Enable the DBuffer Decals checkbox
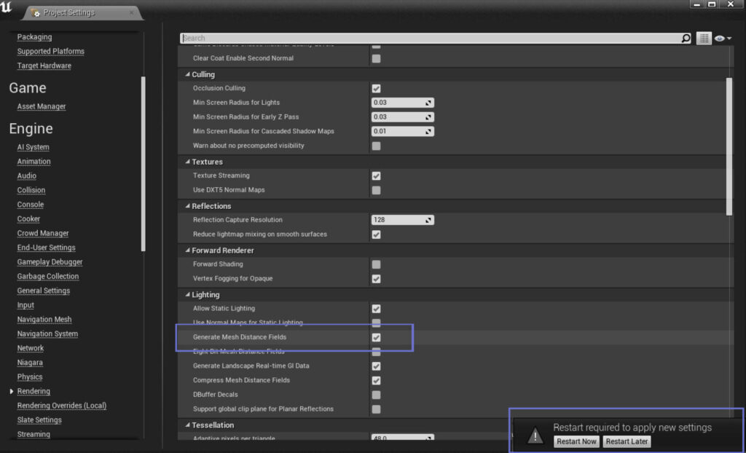The image size is (746, 453). click(377, 395)
